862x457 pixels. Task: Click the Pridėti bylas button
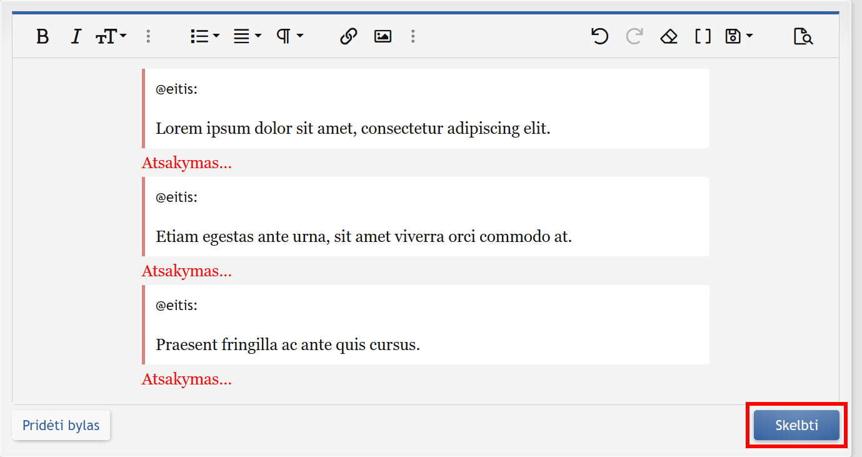click(x=61, y=425)
